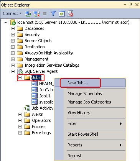Expand the Proxies folder
Image resolution: width=140 pixels, height=161 pixels.
[x=20, y=127]
